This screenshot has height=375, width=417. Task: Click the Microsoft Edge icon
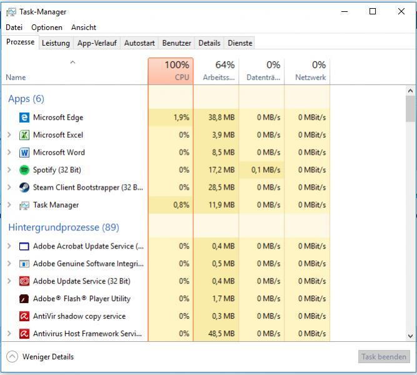pos(24,117)
